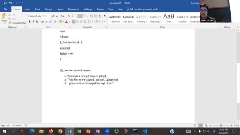This screenshot has height=135, width=240.
Task: Center align the paragraph
Action: pos(78,22)
